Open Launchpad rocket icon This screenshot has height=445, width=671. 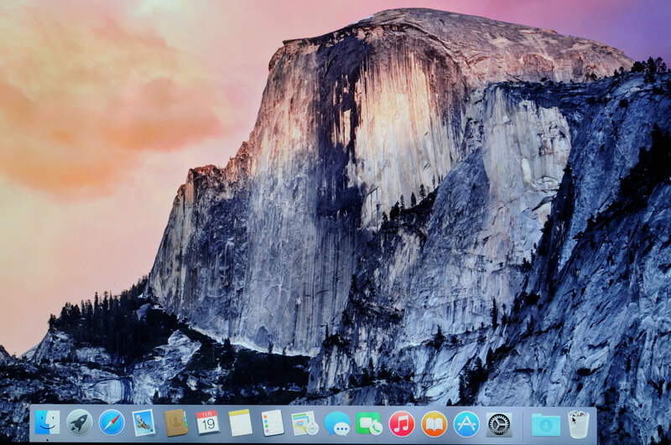click(80, 422)
